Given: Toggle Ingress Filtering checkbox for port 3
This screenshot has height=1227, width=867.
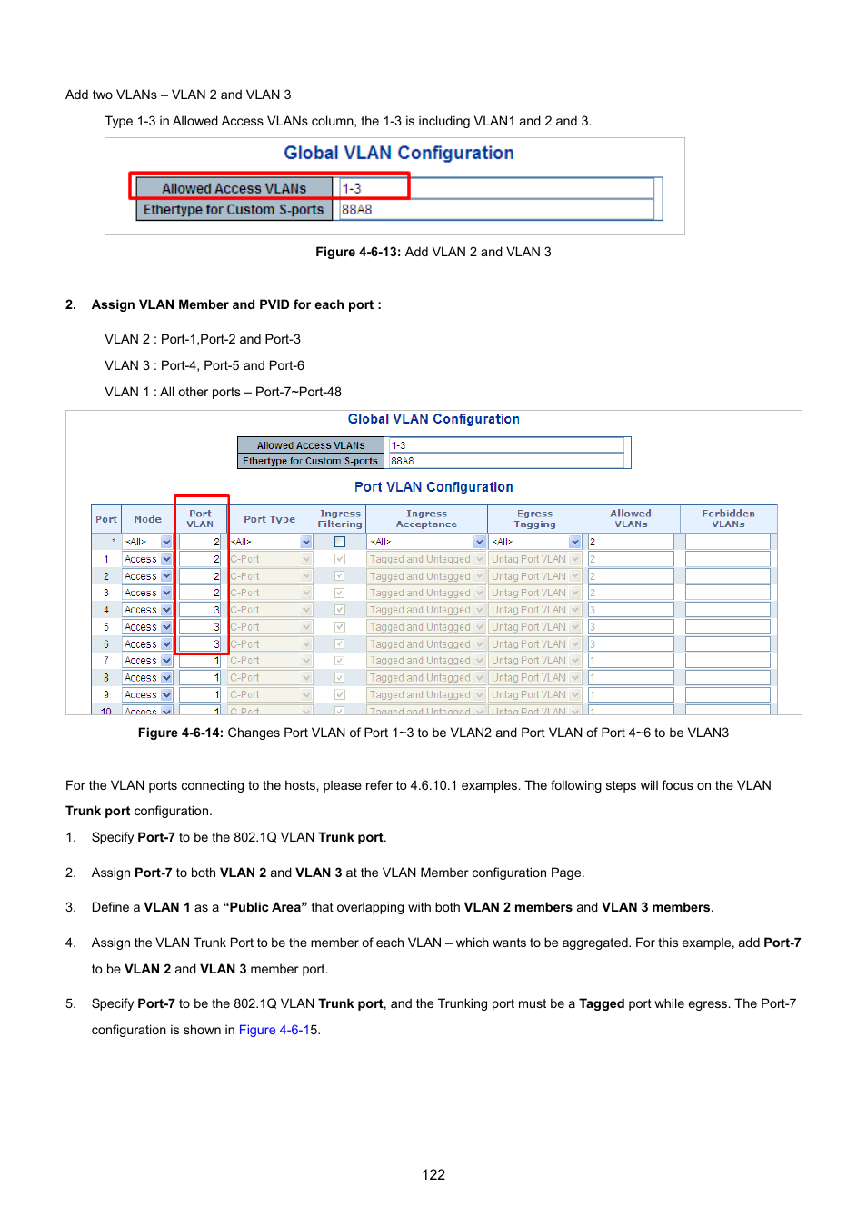Looking at the screenshot, I should click(x=340, y=593).
